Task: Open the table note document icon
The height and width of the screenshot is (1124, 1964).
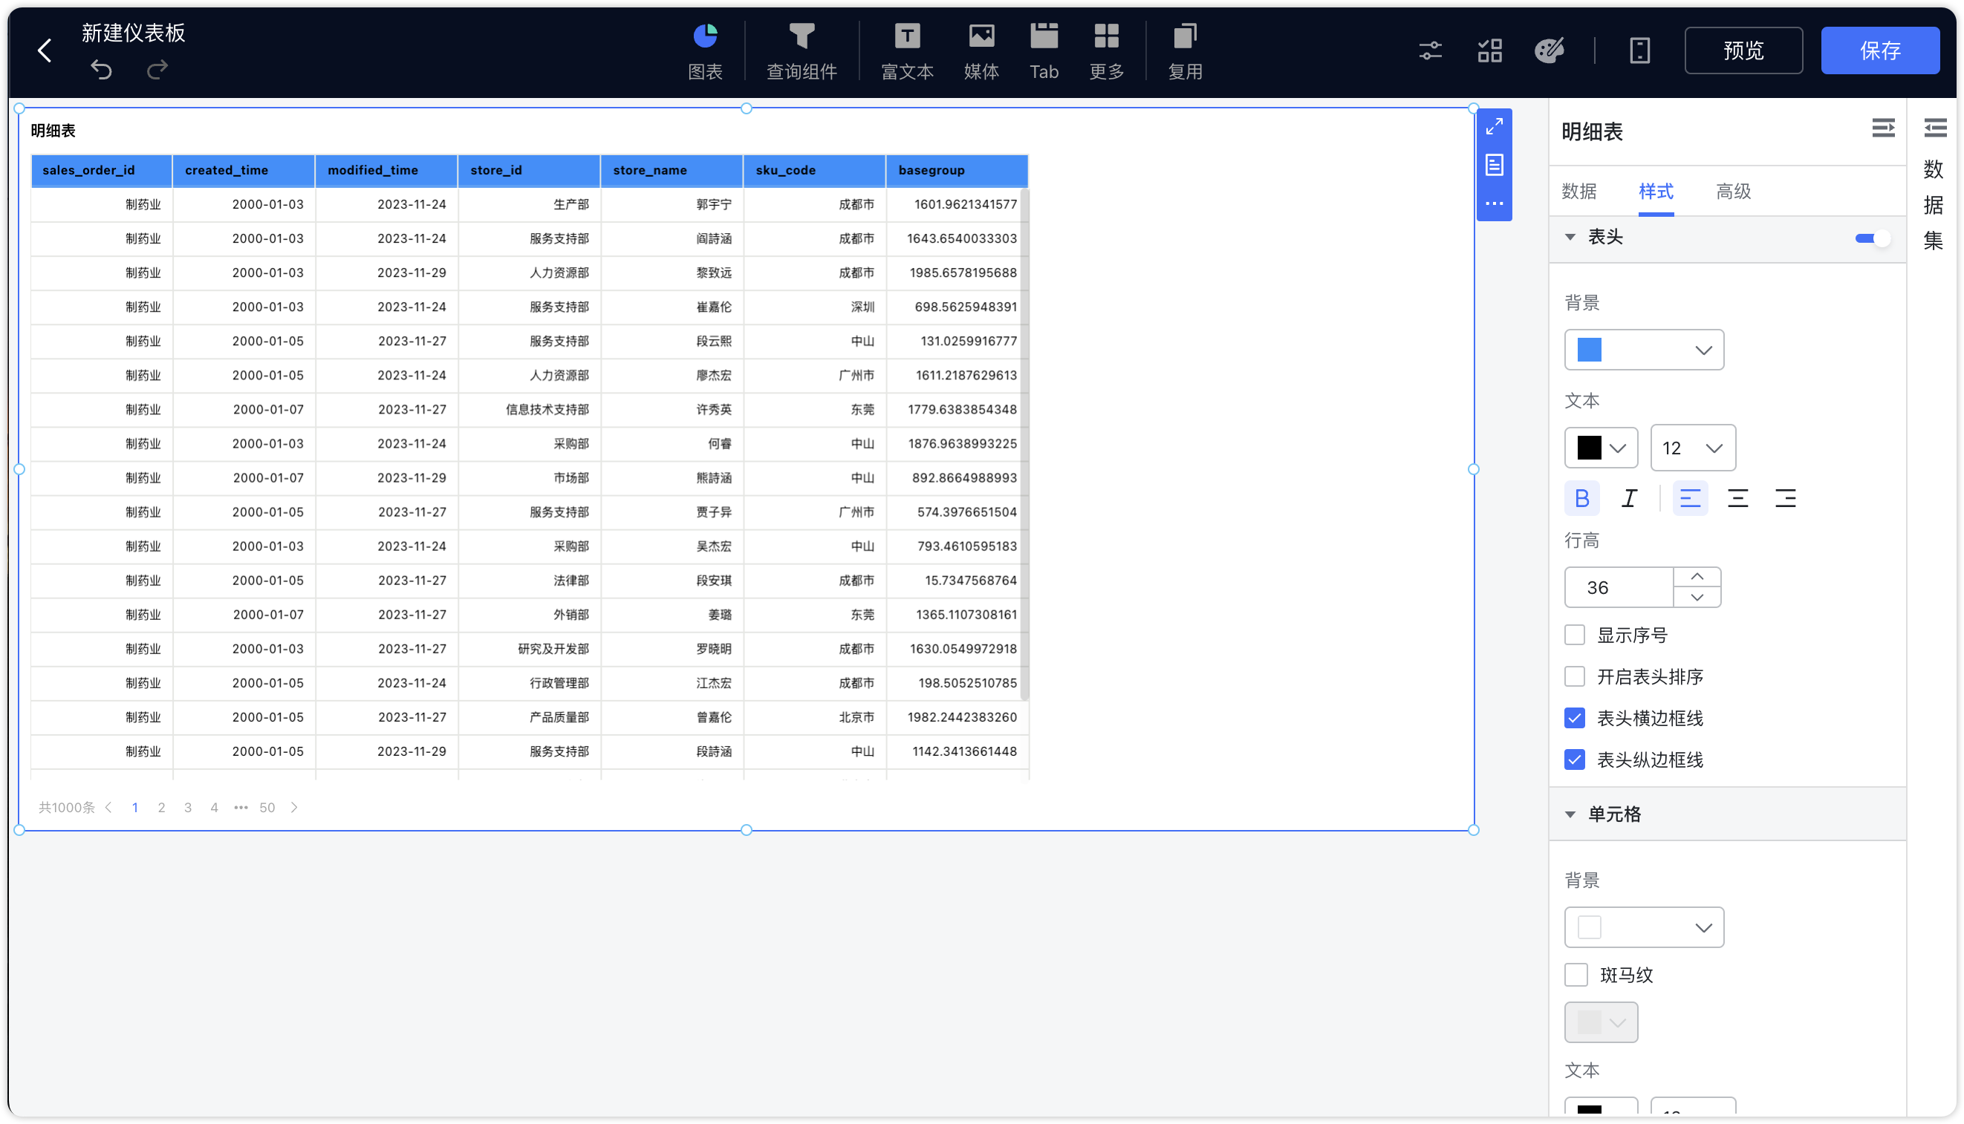Action: pyautogui.click(x=1495, y=164)
